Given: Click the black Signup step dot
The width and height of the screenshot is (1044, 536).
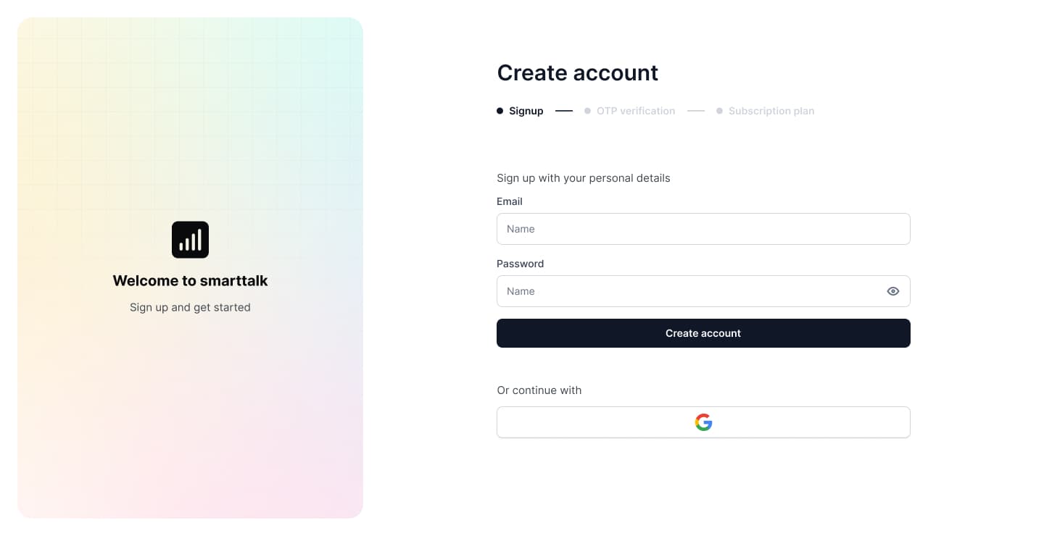Looking at the screenshot, I should pos(500,111).
